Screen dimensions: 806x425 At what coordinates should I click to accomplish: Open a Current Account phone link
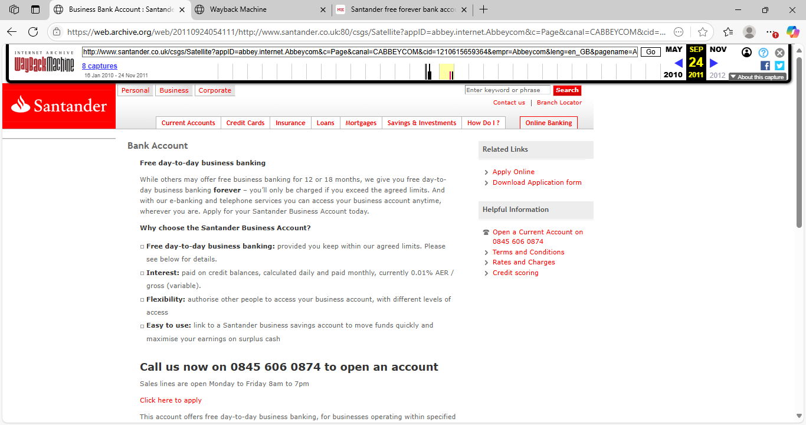pos(538,237)
